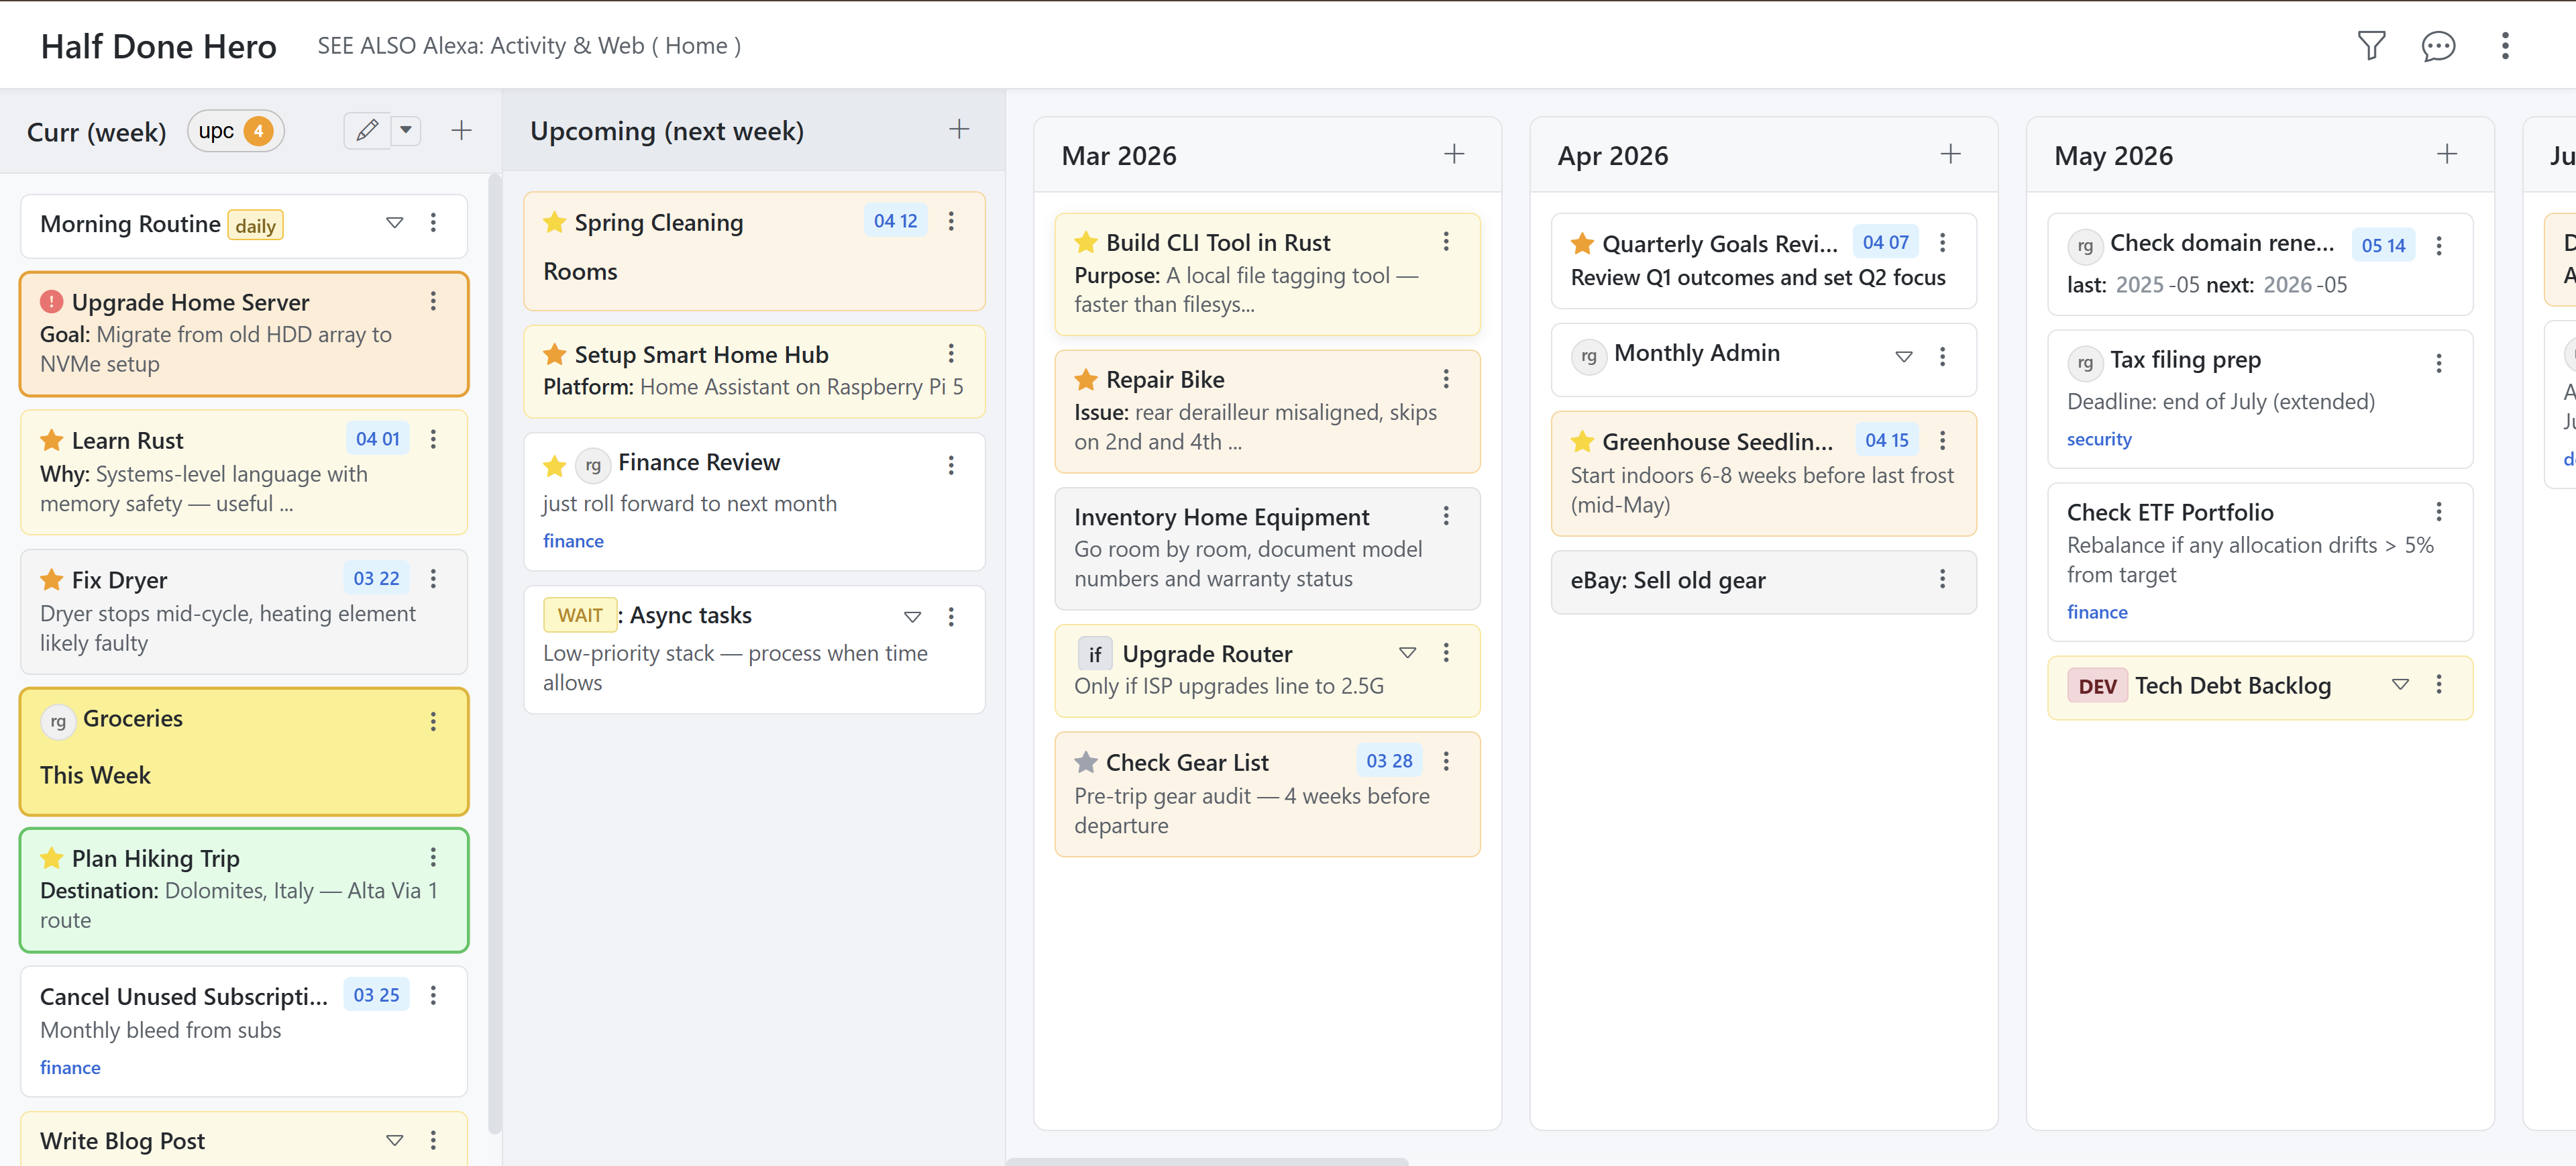2576x1166 pixels.
Task: Expand the Monthly Admin card
Action: click(x=1903, y=356)
